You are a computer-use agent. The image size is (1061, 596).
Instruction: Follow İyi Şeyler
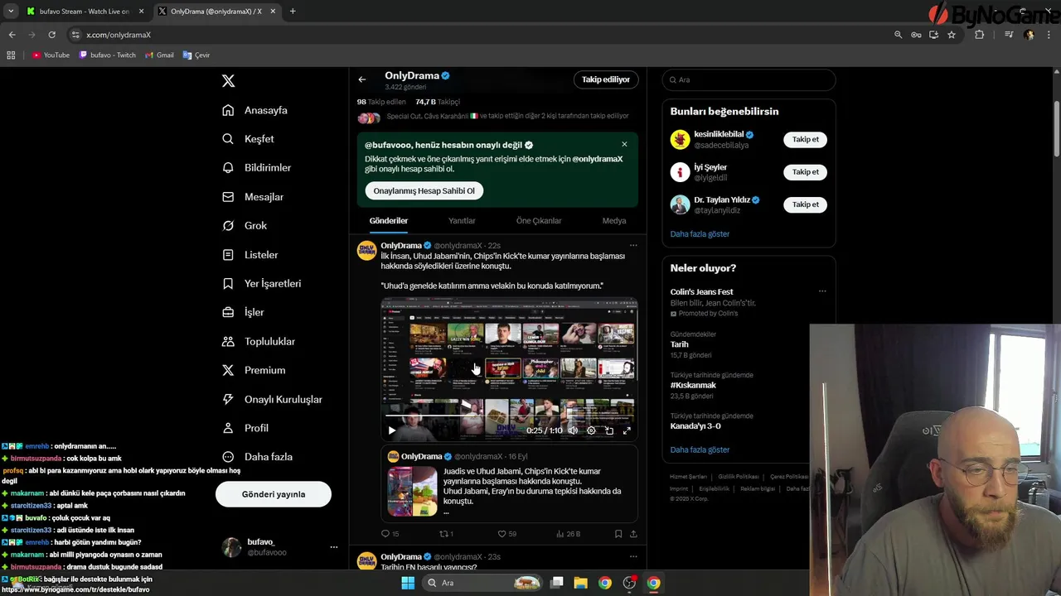[x=805, y=172]
